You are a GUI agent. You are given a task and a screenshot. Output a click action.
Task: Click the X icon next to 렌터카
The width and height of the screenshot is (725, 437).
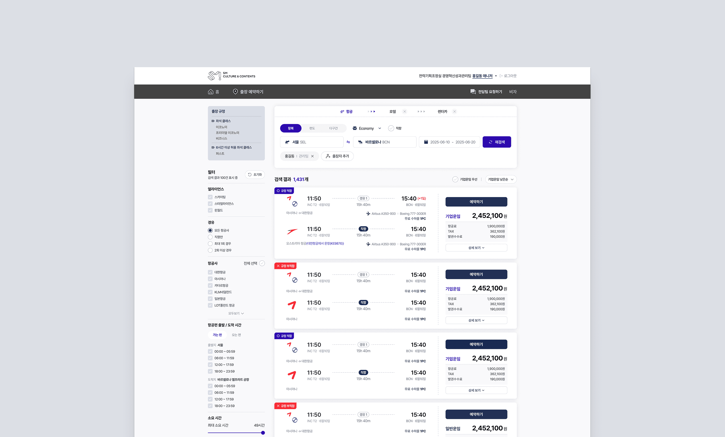(455, 111)
